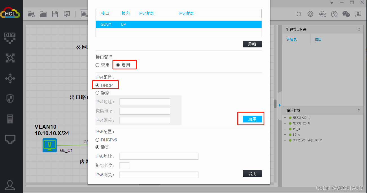This screenshot has width=367, height=193.
Task: Focus the IPv4网关 input field
Action: pyautogui.click(x=145, y=120)
